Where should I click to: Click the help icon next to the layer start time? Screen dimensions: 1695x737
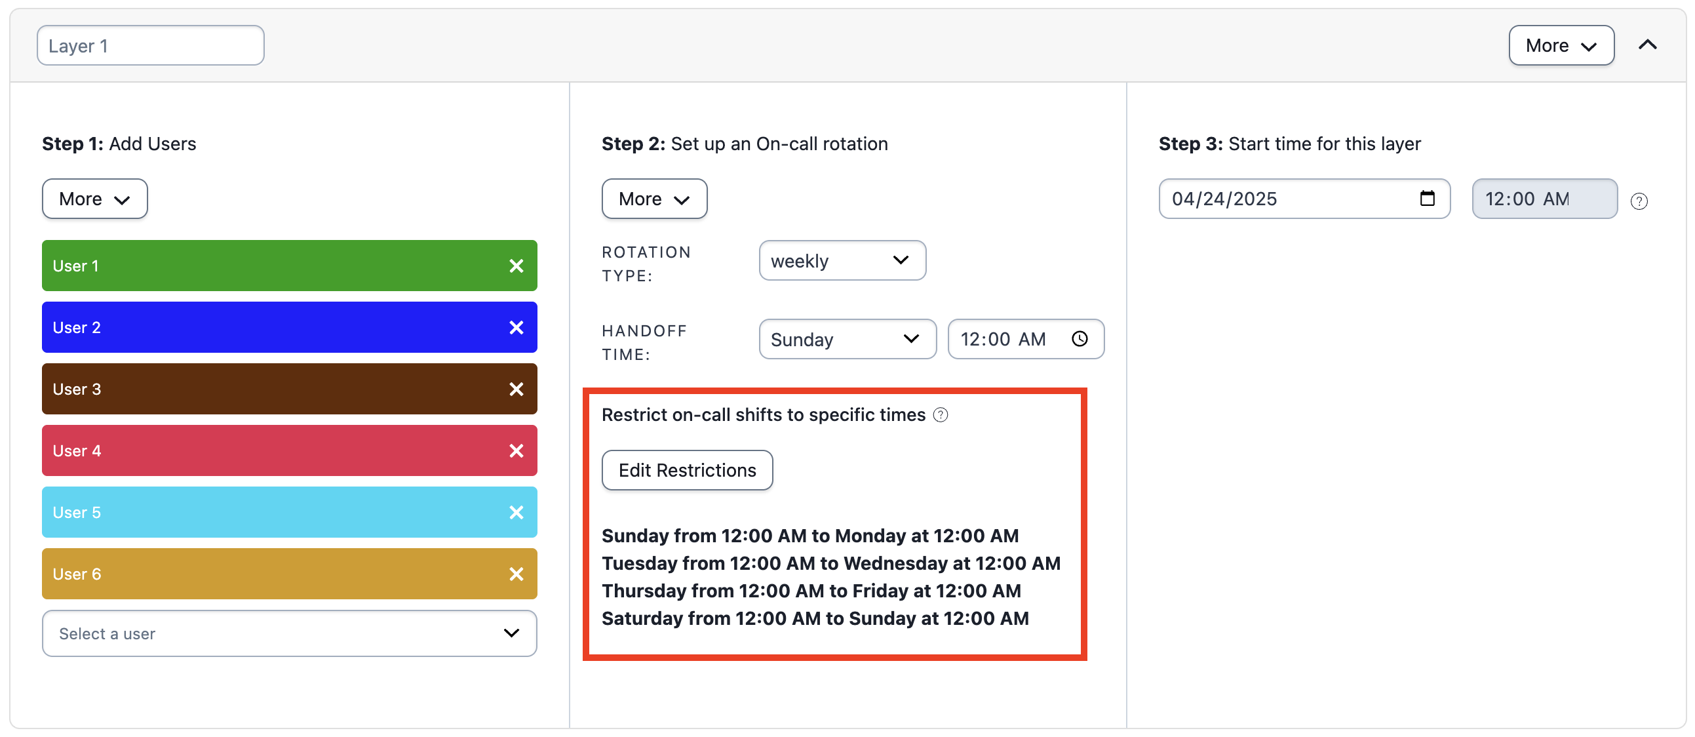pyautogui.click(x=1639, y=201)
